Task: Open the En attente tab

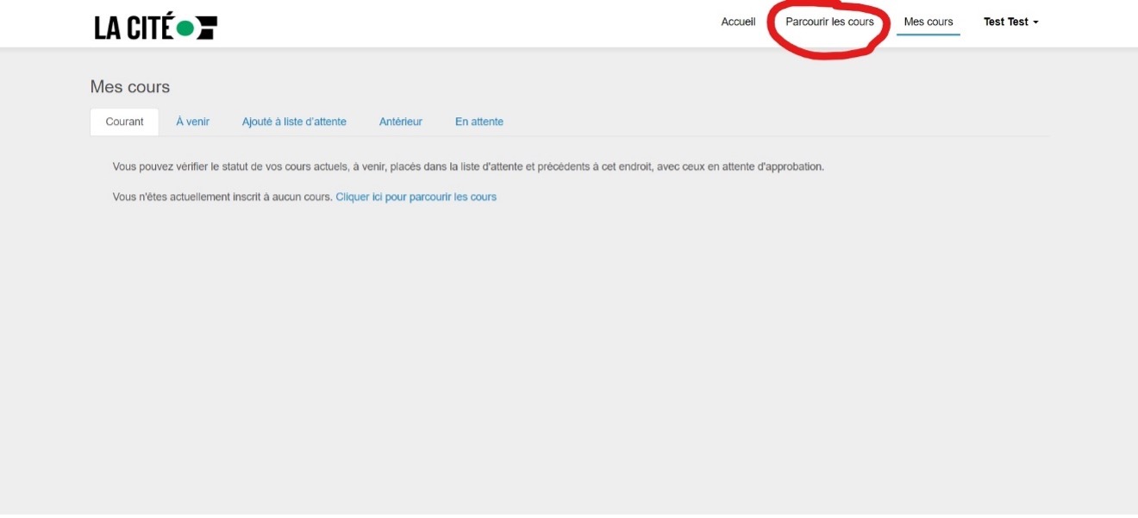Action: [479, 122]
